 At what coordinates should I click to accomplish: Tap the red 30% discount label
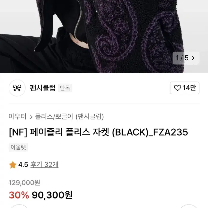click(x=19, y=195)
